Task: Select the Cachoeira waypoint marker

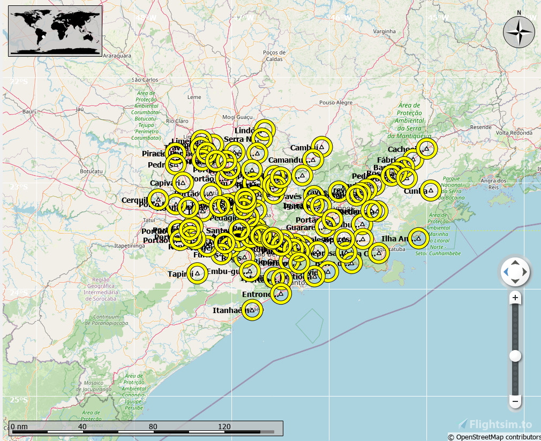Action: (x=426, y=148)
